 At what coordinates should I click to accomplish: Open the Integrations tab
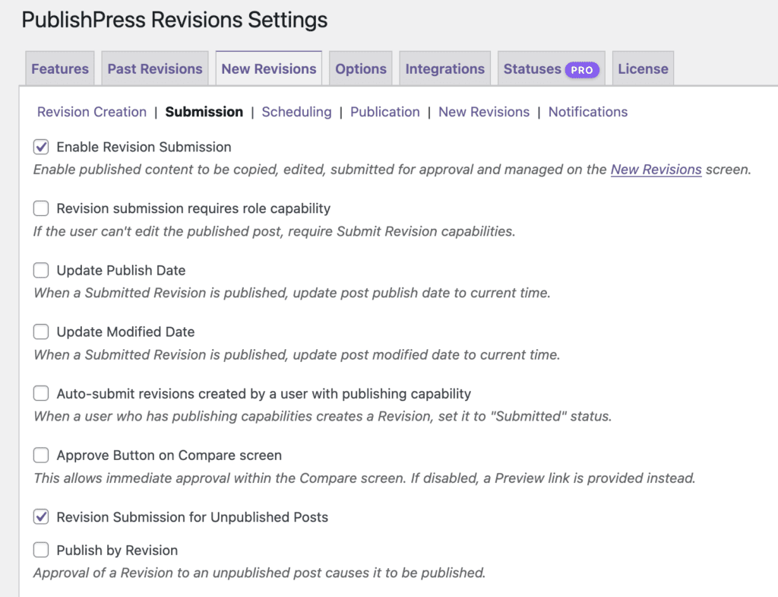[x=444, y=68]
